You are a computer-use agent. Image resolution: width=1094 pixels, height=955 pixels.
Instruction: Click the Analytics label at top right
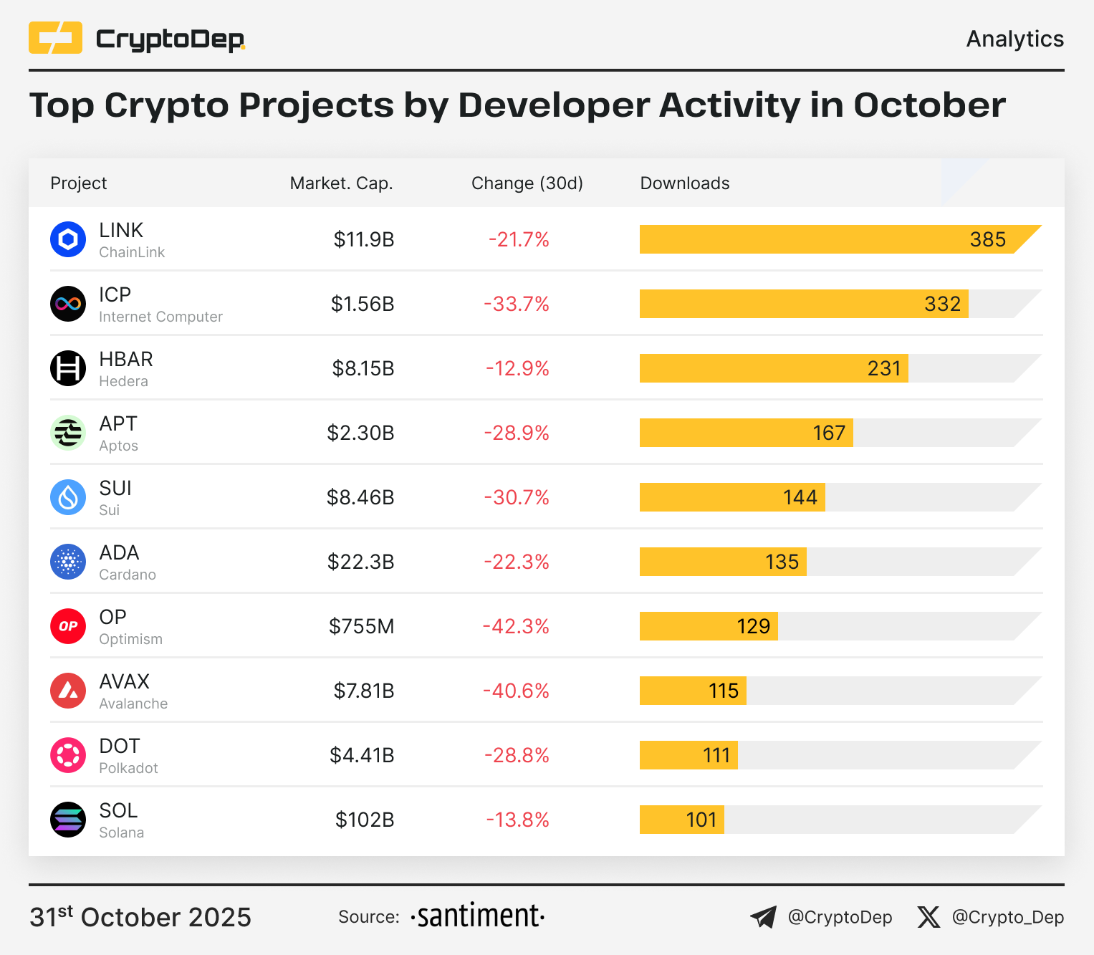click(1014, 39)
